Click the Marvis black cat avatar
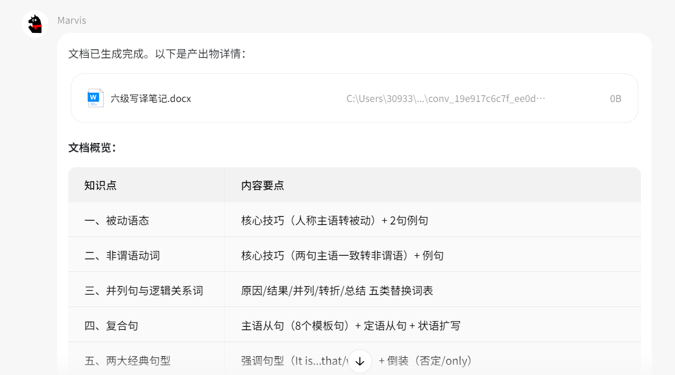The width and height of the screenshot is (675, 375). click(35, 24)
